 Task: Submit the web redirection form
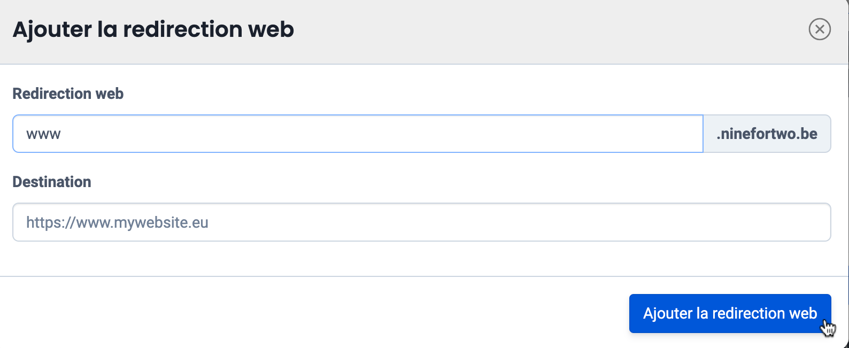pos(730,313)
